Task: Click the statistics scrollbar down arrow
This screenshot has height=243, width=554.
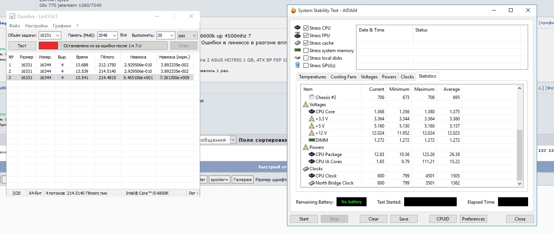Action: (520, 183)
